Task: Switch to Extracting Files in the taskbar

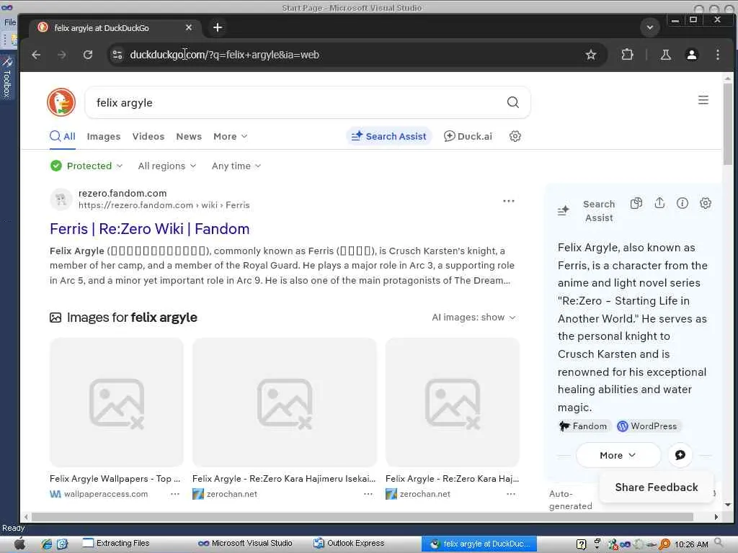Action: [x=116, y=543]
